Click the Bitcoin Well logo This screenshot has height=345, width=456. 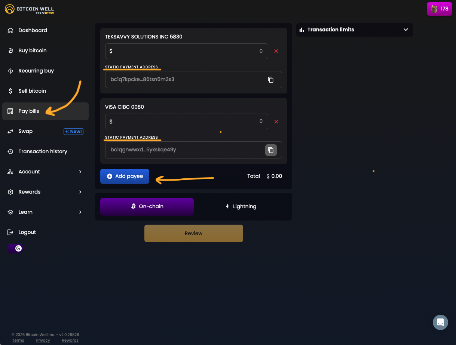30,10
